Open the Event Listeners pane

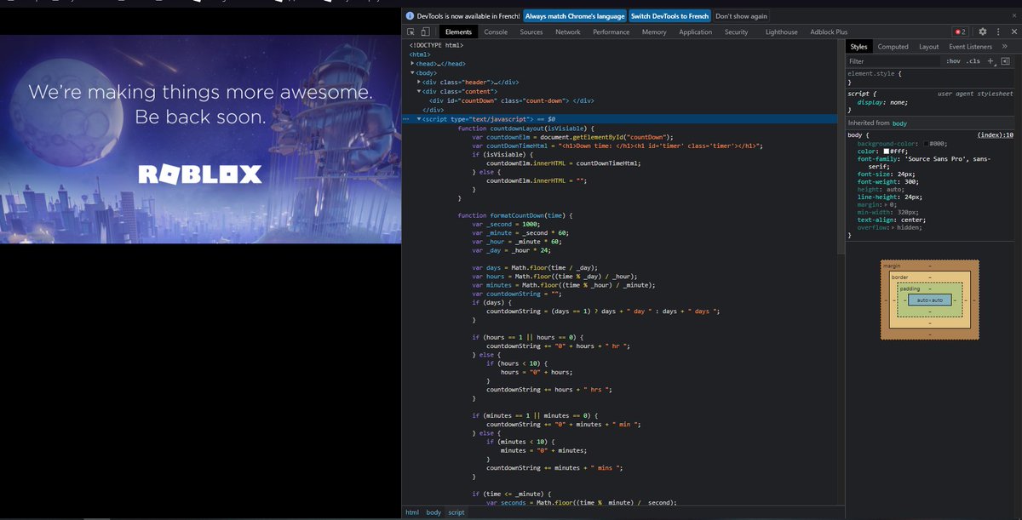coord(971,47)
